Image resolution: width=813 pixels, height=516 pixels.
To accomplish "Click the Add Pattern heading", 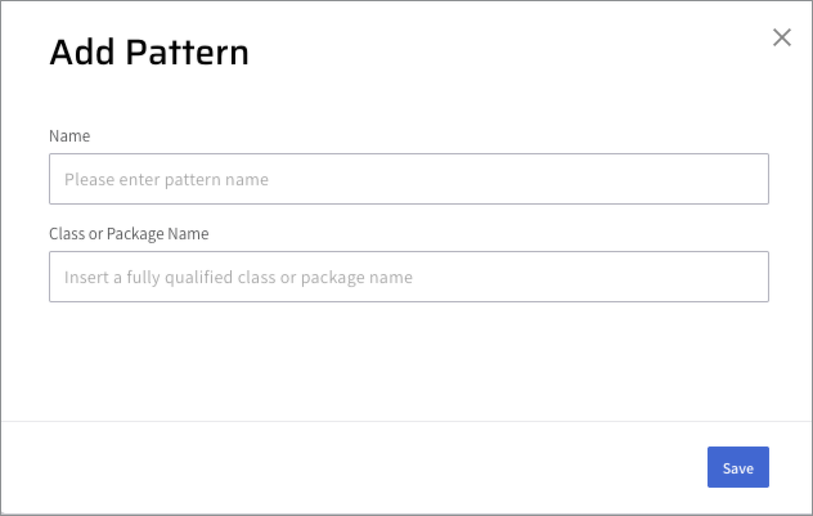I will click(x=149, y=53).
